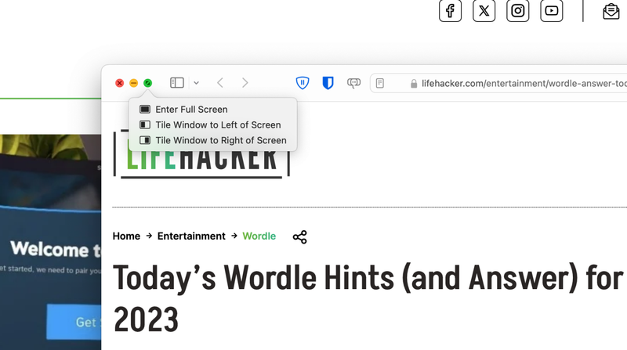This screenshot has height=350, width=627.
Task: Go back with the Safari back arrow
Action: click(220, 83)
